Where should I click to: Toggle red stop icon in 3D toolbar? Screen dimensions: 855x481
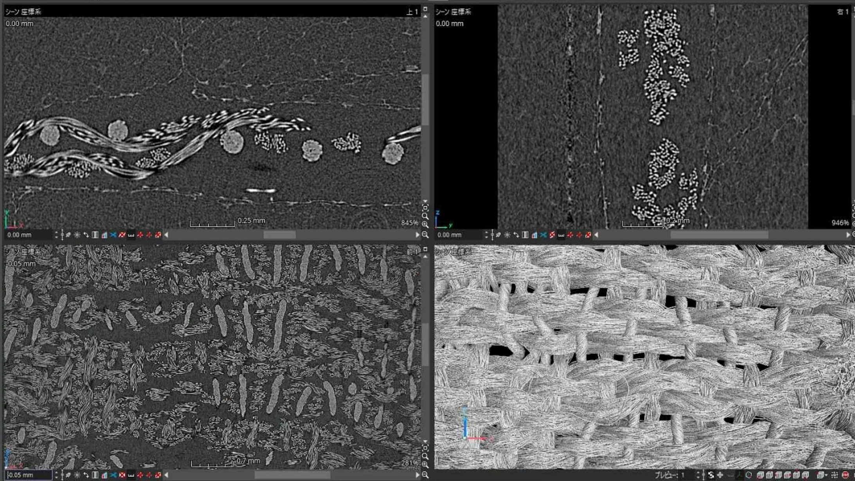(845, 475)
